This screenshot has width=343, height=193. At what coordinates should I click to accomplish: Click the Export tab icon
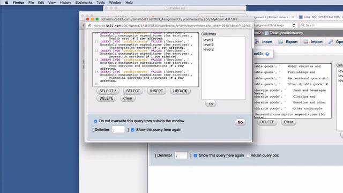point(281,42)
